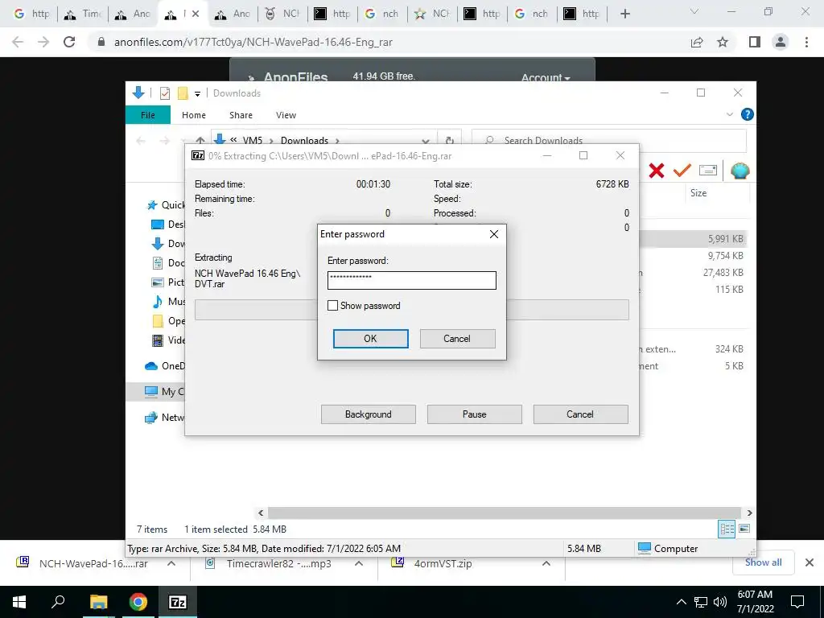Screen dimensions: 824x618
Task: Open Explorer help icon
Action: coord(747,114)
